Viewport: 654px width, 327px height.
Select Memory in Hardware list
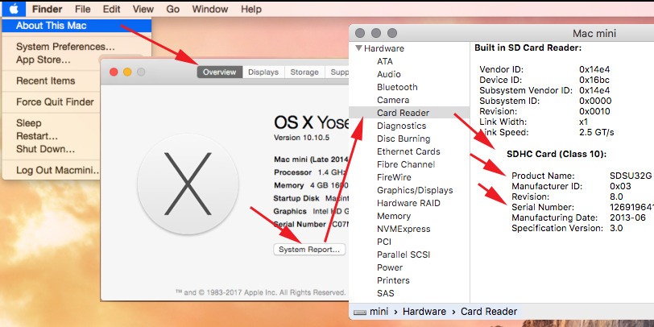(x=394, y=217)
